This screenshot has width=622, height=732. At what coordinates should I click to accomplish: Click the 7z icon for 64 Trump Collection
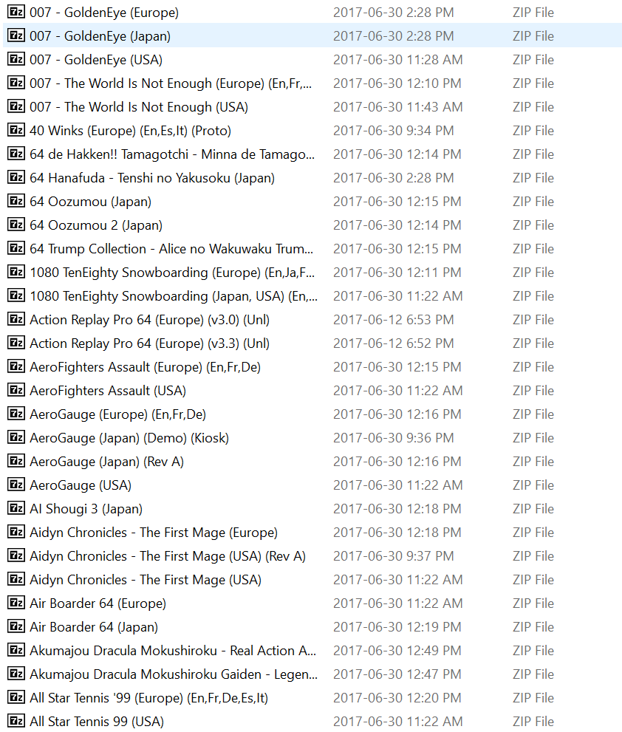click(16, 248)
